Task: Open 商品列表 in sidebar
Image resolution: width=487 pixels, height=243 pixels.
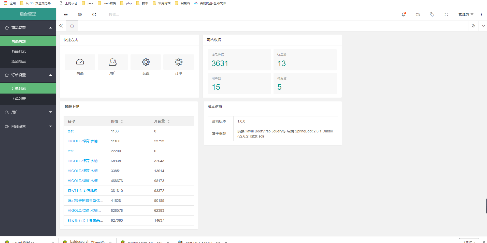Action: [28, 51]
